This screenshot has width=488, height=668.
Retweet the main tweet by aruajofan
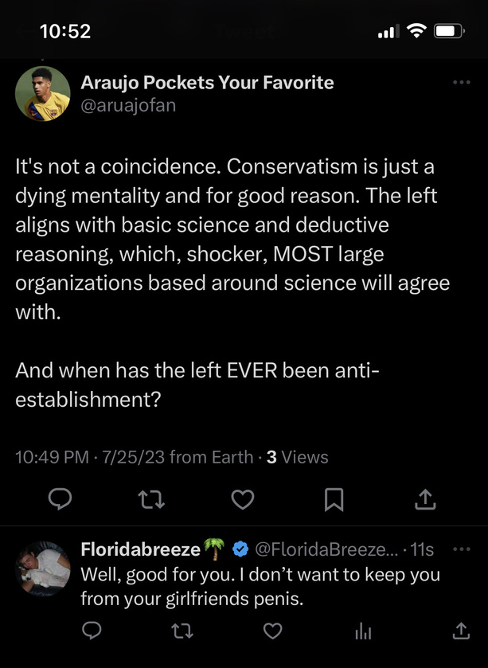[x=151, y=499]
